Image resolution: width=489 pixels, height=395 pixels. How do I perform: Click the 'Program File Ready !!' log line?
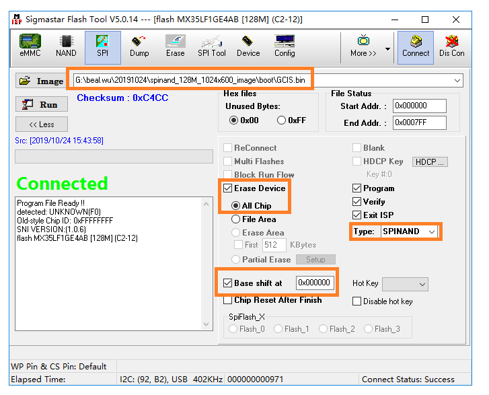(x=50, y=203)
